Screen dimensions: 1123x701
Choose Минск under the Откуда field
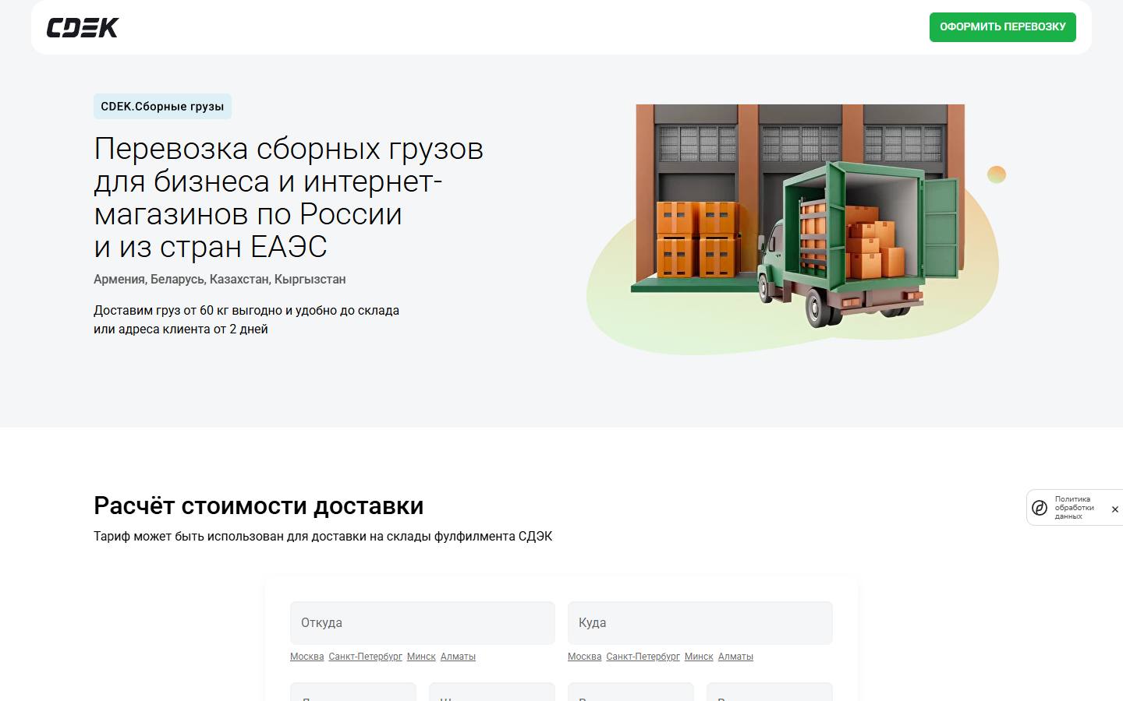click(421, 657)
